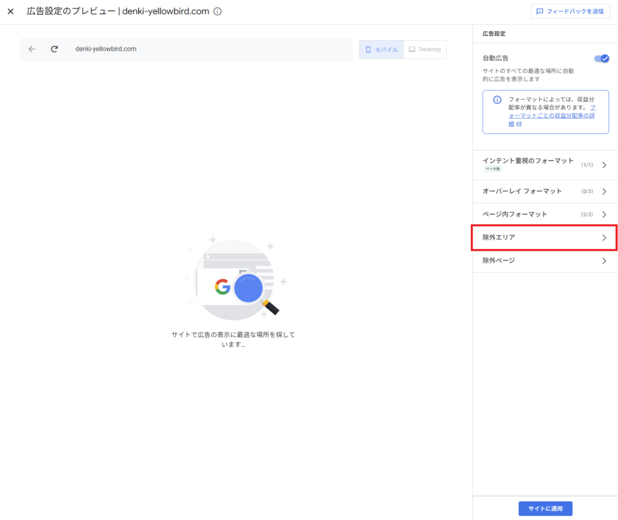Reload the site preview

(54, 49)
